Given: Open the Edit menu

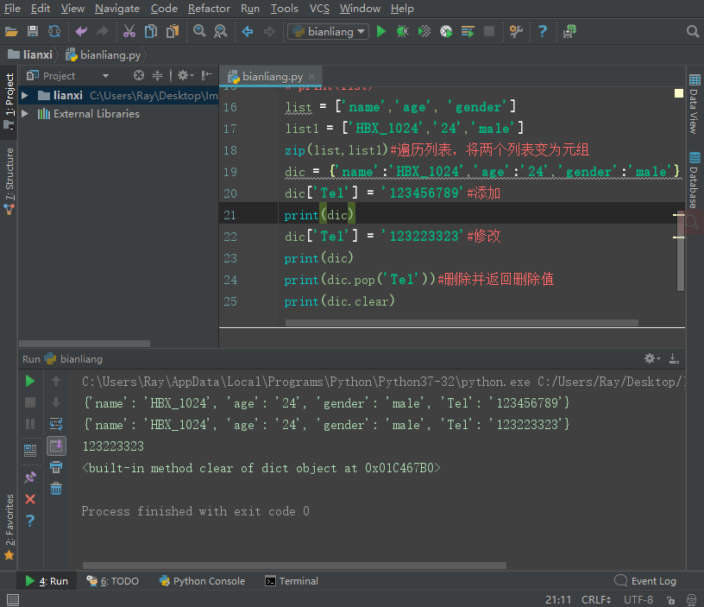Looking at the screenshot, I should click(x=41, y=9).
